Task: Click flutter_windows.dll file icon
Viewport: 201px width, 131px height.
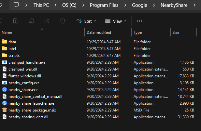Action: [5, 76]
